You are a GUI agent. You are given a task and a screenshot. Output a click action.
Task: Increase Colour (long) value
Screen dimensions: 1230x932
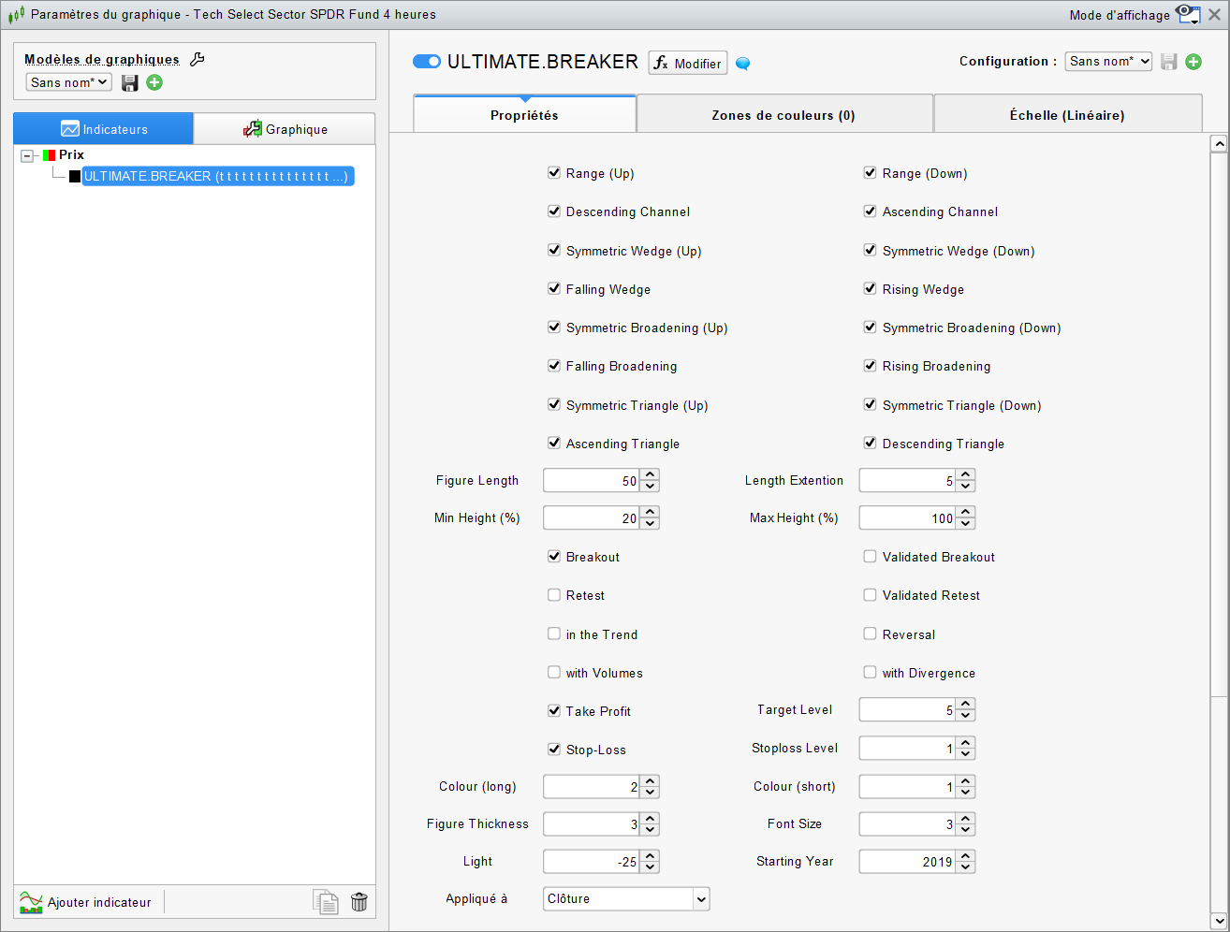pos(651,780)
